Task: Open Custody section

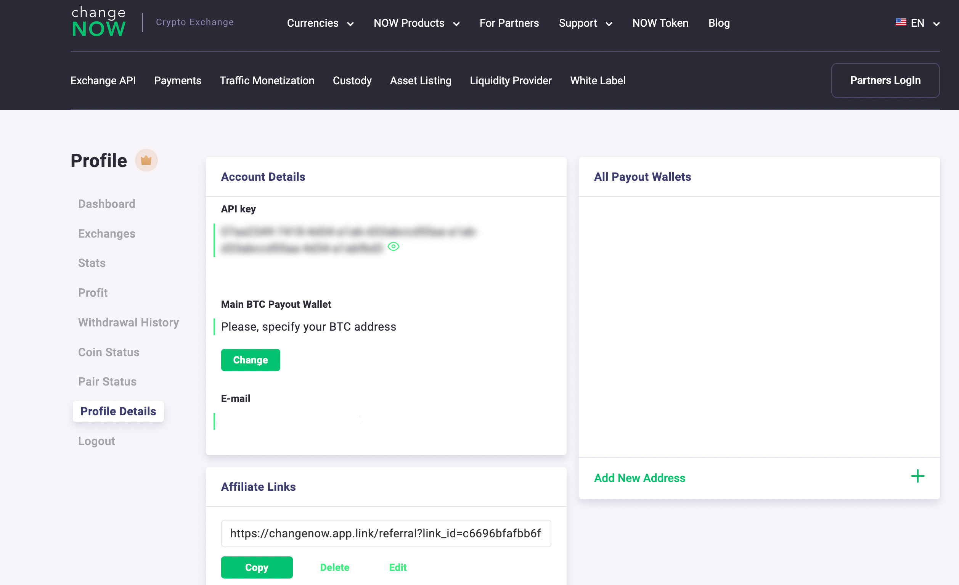Action: tap(352, 80)
